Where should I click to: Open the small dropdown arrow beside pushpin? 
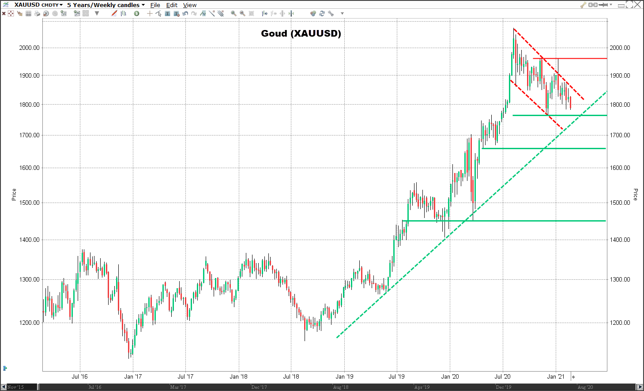(611, 5)
